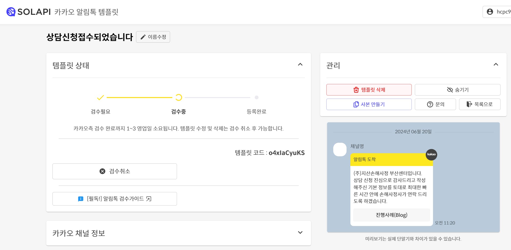Click the X circle icon for 검수취소
511x250 pixels.
coord(102,171)
